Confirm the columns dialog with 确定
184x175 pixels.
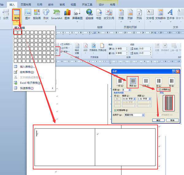[158, 120]
